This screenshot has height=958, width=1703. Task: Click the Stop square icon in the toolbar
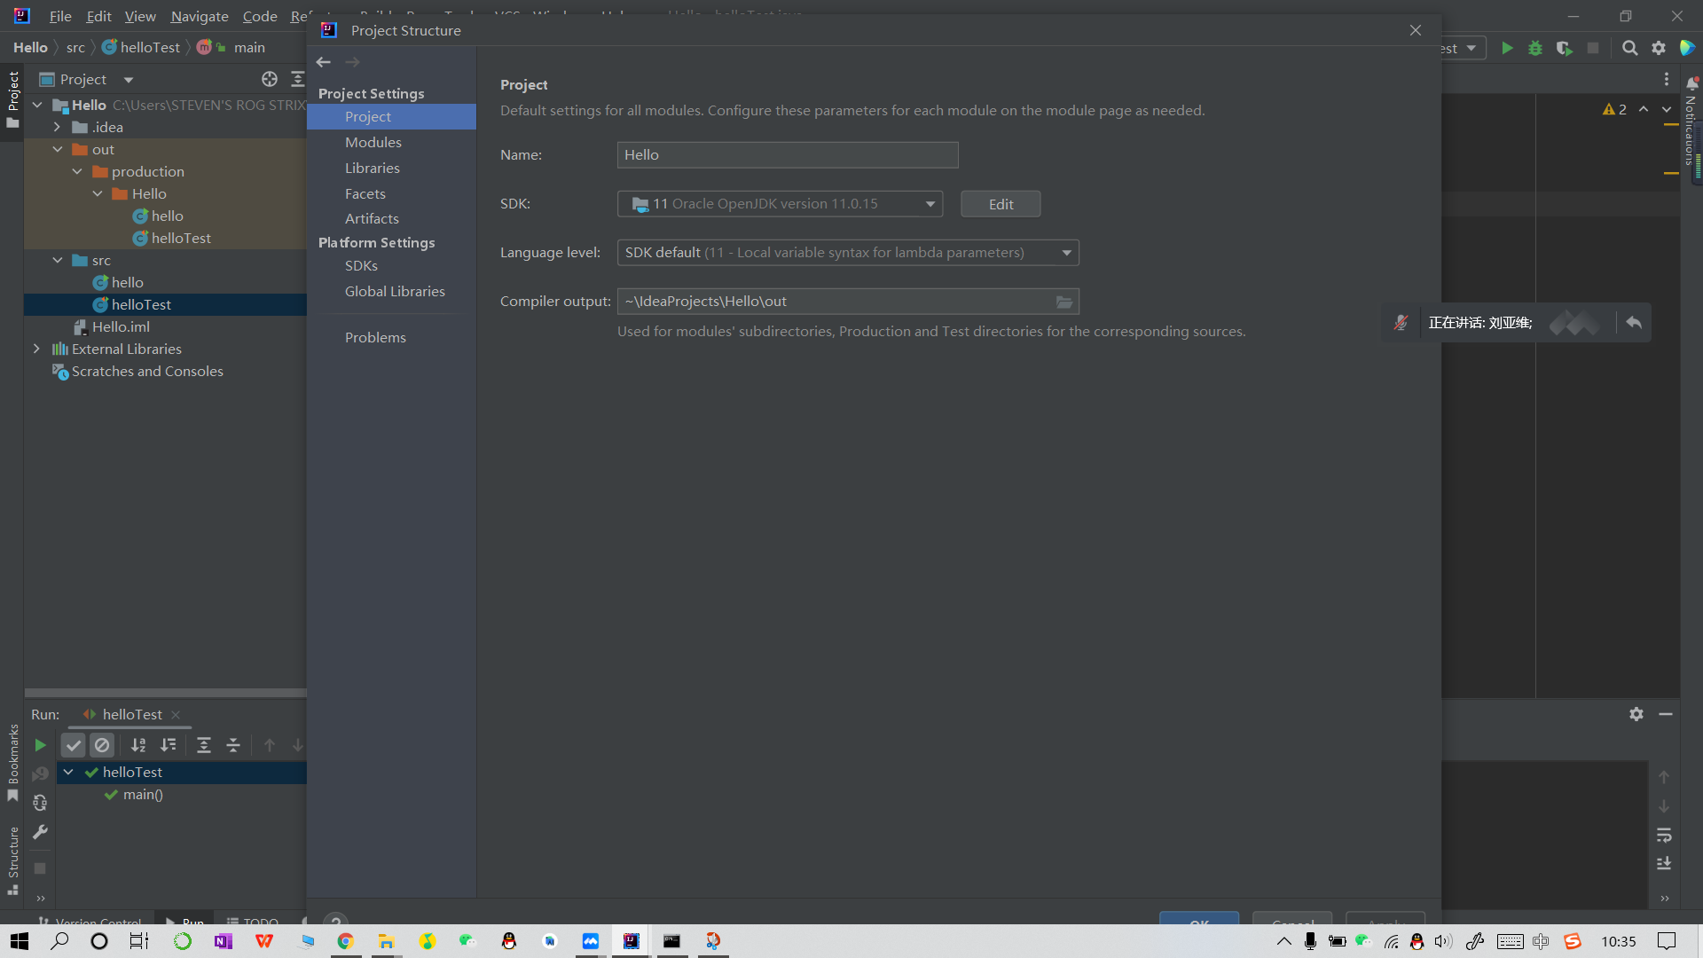(1593, 48)
